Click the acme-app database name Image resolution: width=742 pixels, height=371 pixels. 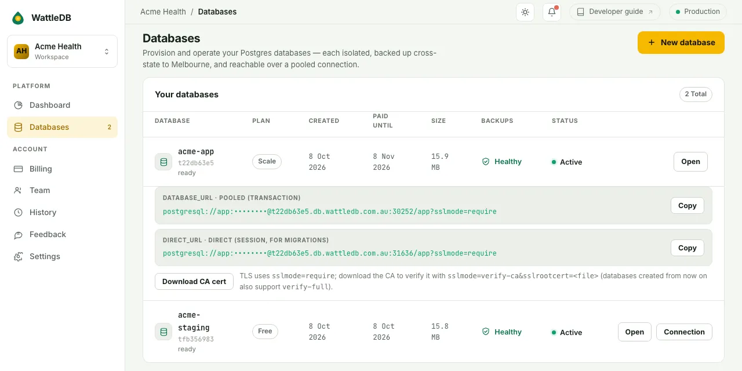coord(196,151)
